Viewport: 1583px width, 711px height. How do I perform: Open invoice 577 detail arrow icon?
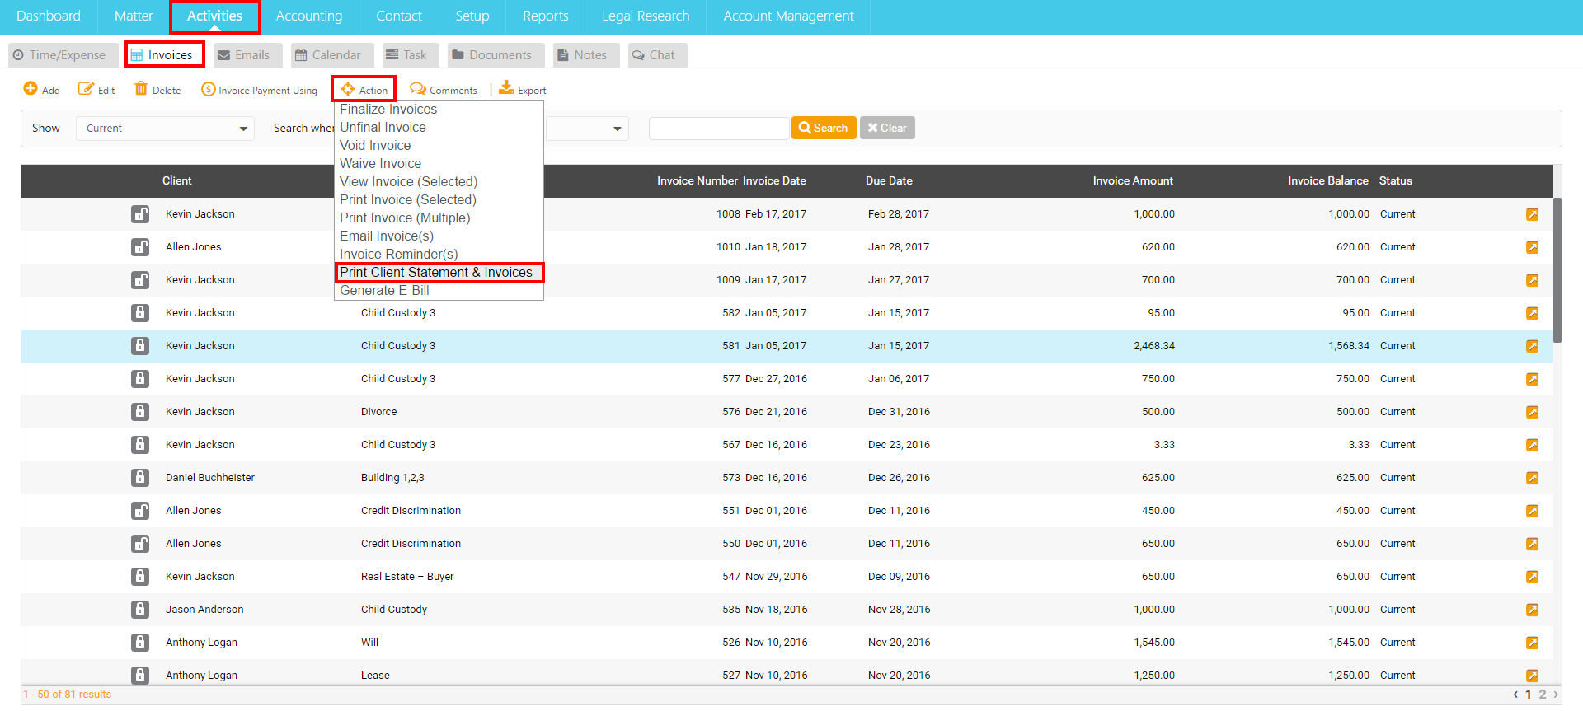1532,379
